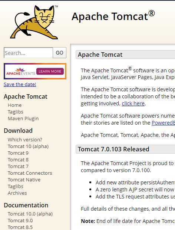This screenshot has height=230, width=175.
Task: Follow the 'click here' link
Action: tap(133, 103)
